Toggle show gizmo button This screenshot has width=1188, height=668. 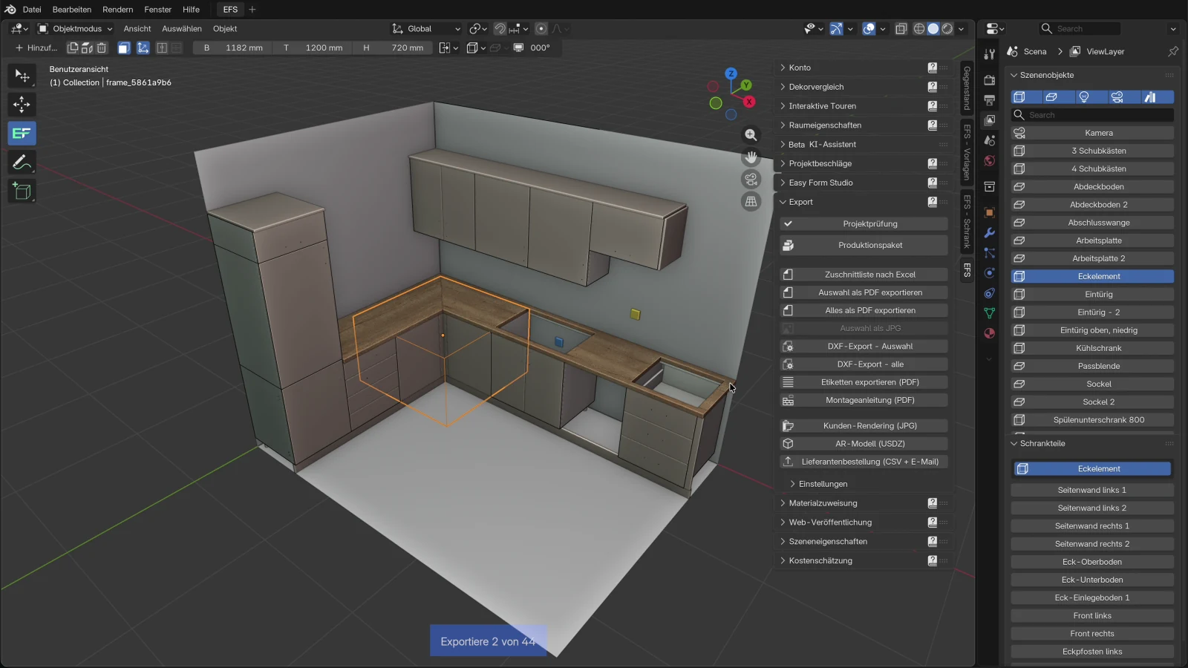(836, 29)
